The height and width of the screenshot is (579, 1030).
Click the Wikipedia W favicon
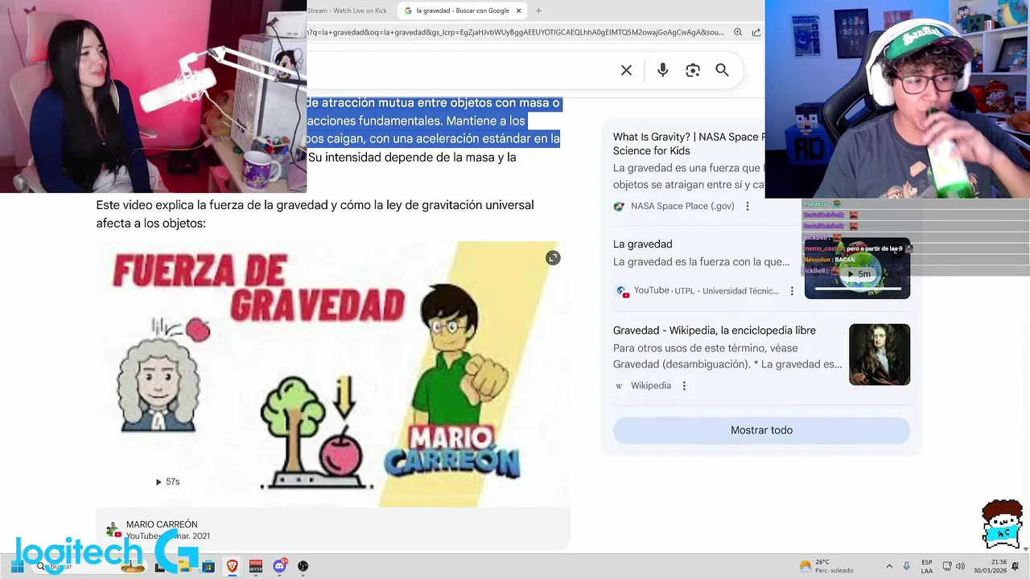619,386
